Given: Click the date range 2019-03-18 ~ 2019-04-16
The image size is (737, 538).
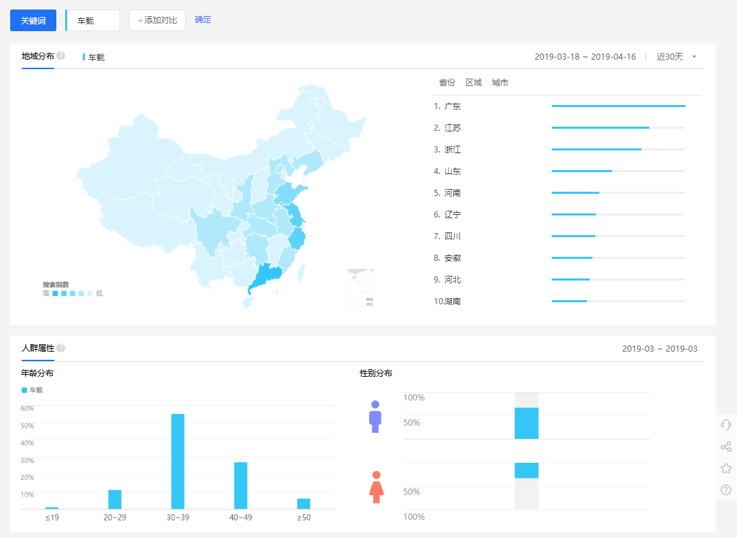Looking at the screenshot, I should click(585, 57).
